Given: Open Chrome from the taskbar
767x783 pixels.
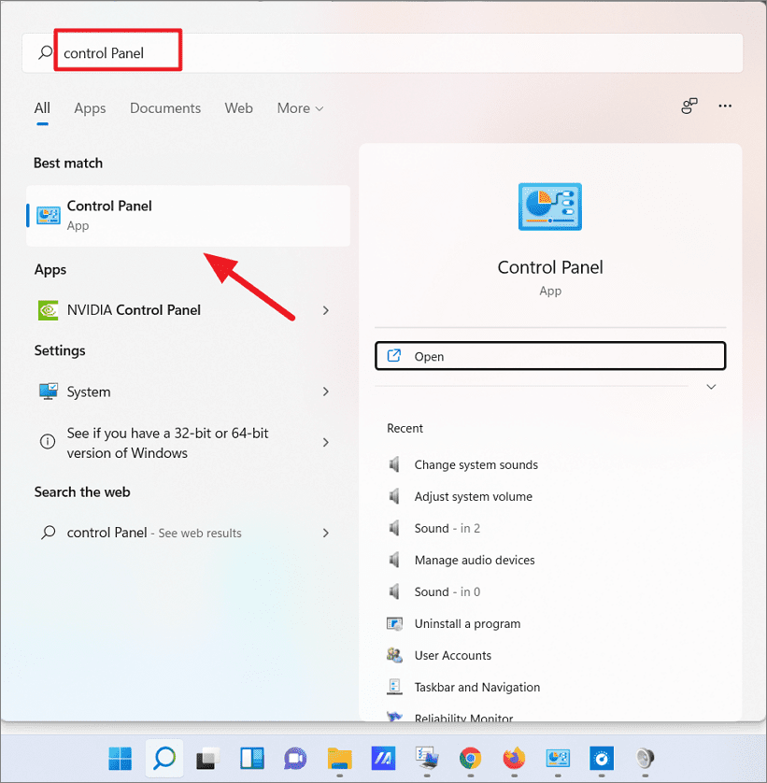Looking at the screenshot, I should pyautogui.click(x=470, y=760).
